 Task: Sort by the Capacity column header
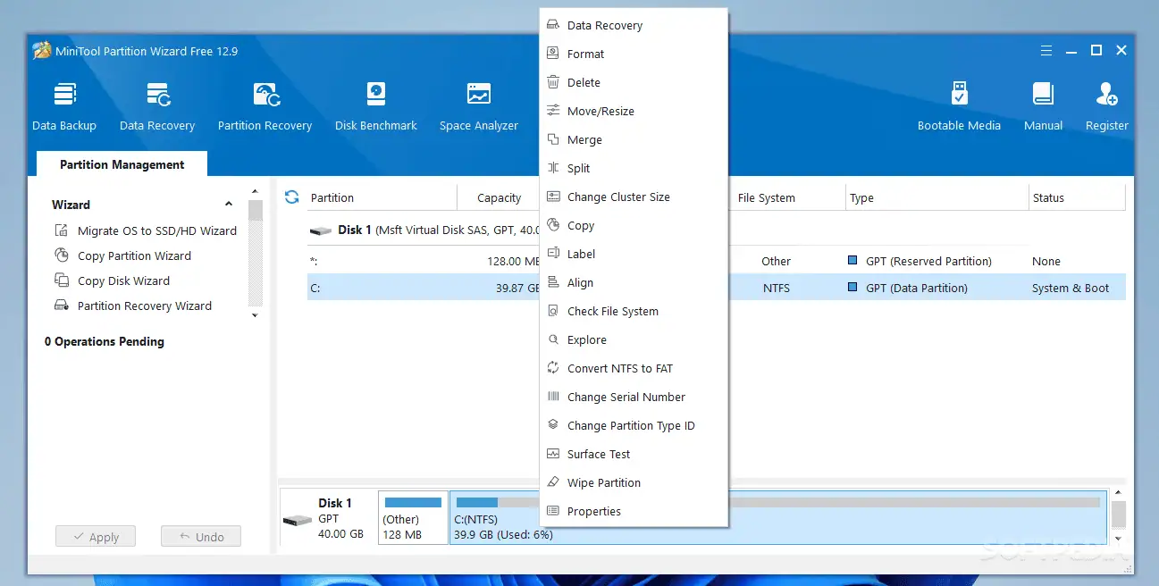tap(499, 197)
